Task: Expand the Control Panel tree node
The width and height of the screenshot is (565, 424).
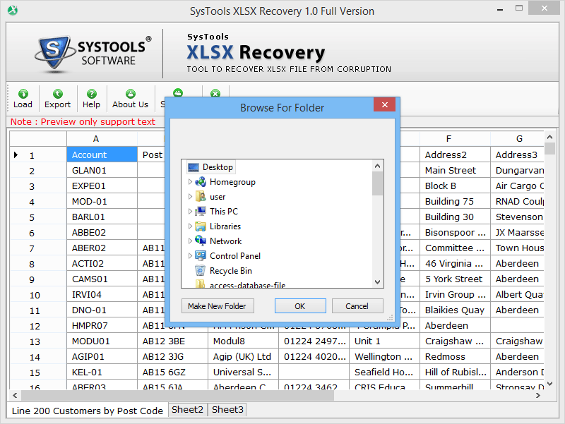Action: (190, 256)
